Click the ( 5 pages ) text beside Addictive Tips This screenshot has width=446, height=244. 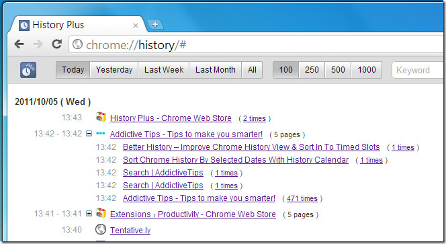(287, 134)
